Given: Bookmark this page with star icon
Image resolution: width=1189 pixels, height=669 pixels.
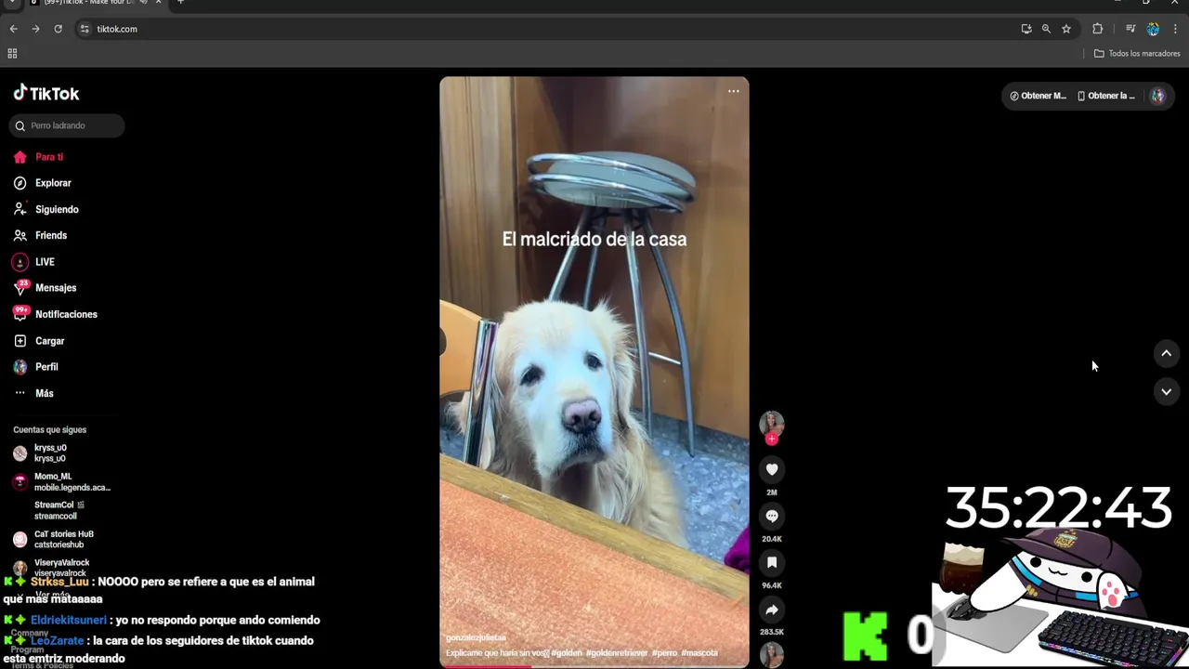Looking at the screenshot, I should 1066,29.
